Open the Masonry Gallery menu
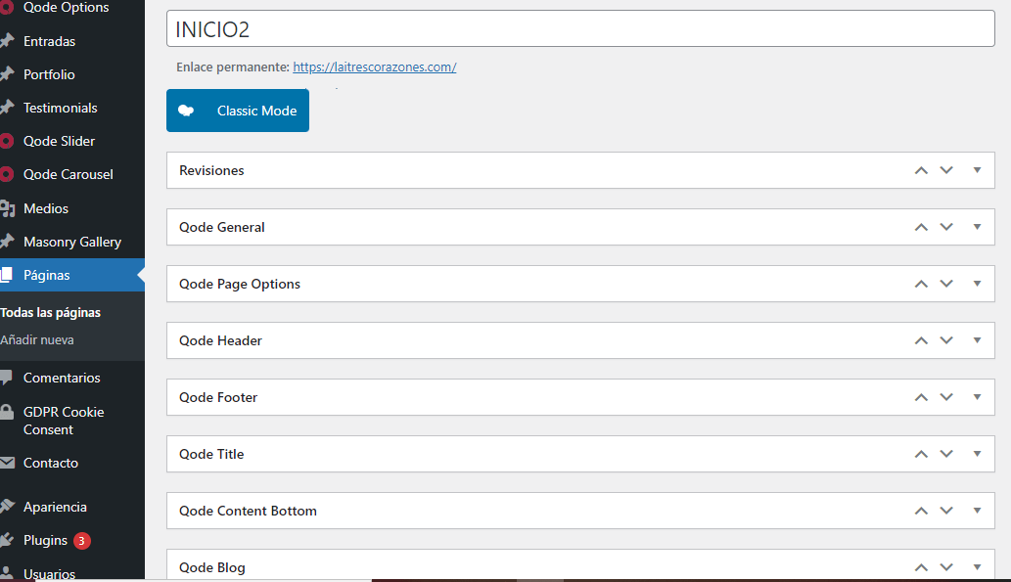Screen dimensions: 1011x582 72,242
